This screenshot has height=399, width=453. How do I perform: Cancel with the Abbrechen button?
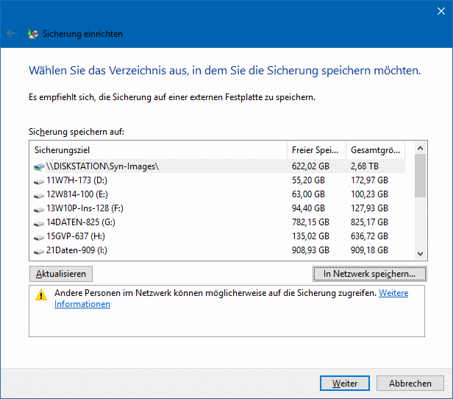tap(410, 384)
